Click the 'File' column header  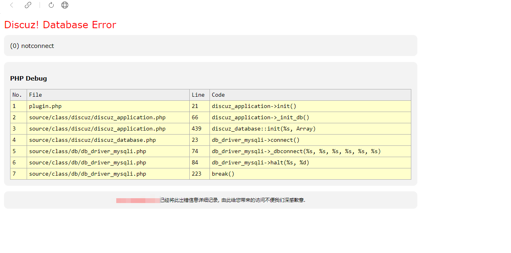108,95
